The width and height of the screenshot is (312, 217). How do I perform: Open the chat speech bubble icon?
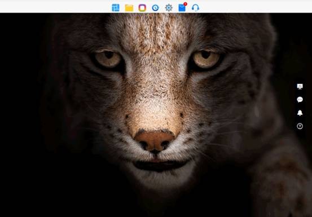pos(300,100)
